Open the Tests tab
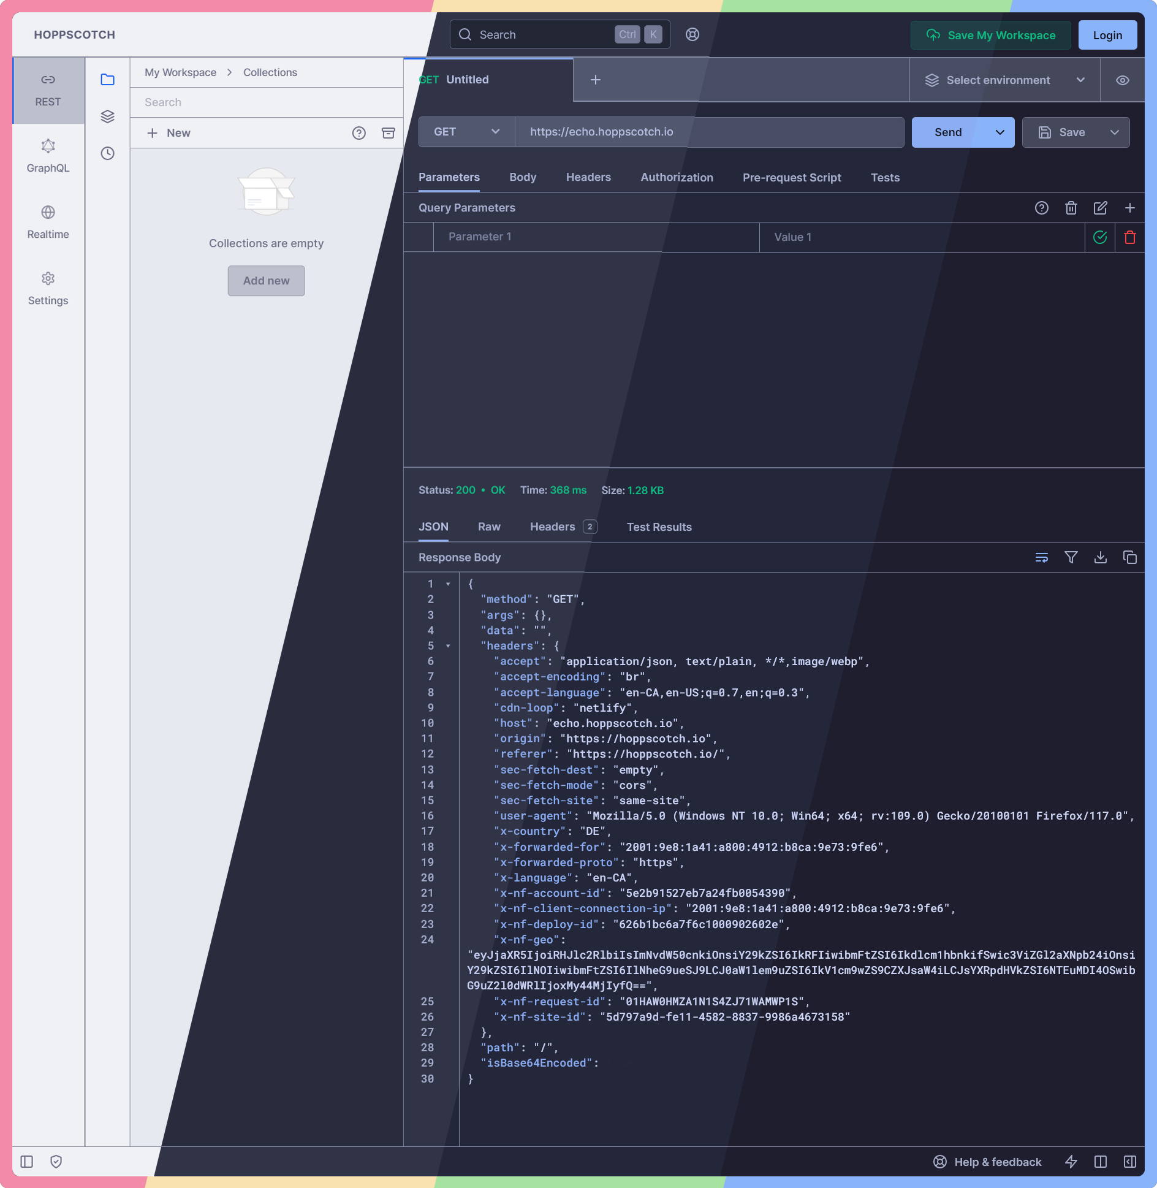 [886, 177]
